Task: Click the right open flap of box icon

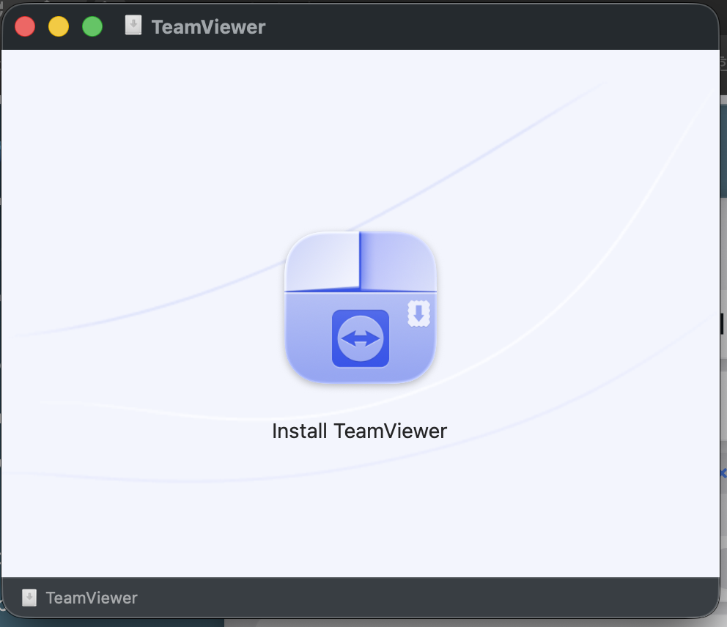Action: [x=398, y=261]
